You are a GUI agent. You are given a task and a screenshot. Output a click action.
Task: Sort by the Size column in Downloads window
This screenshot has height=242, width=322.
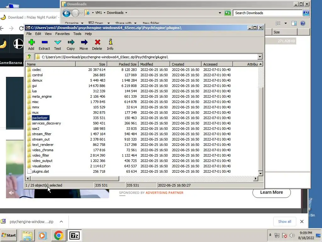pyautogui.click(x=285, y=32)
